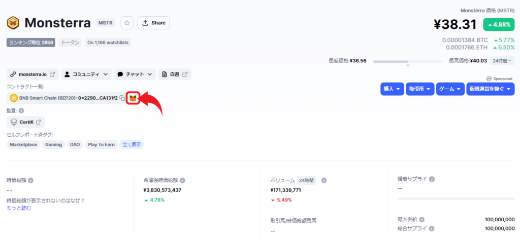Viewport: 520px width, 240px height.
Task: Show info for 循環サプライ
Action: click(x=432, y=179)
